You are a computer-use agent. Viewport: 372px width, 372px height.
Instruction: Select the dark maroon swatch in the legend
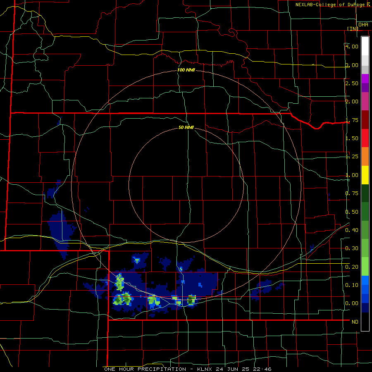[x=365, y=120]
